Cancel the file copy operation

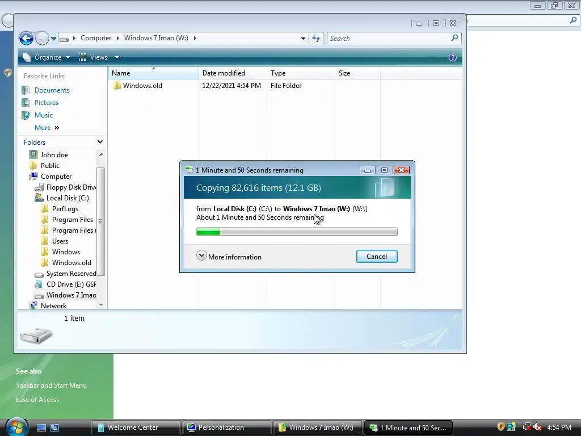[x=377, y=257]
